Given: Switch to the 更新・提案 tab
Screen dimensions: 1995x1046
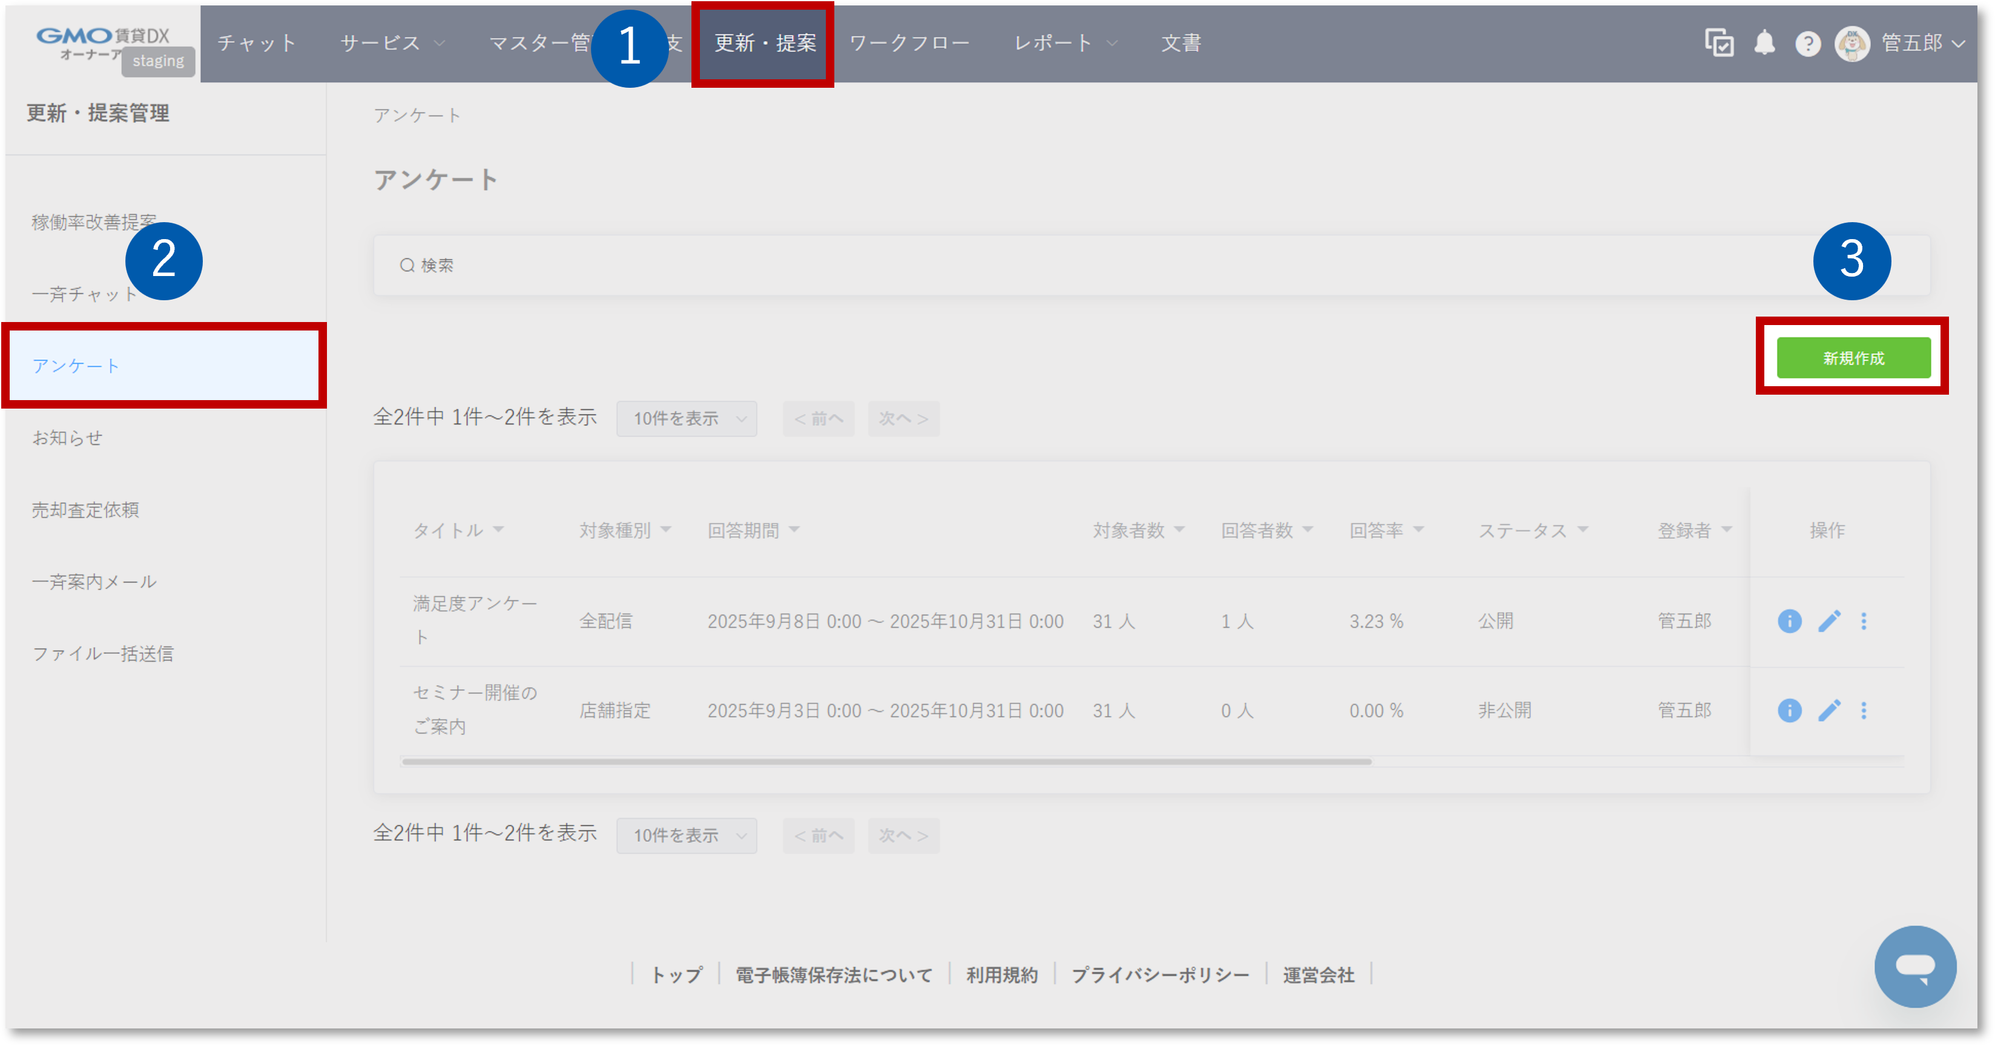Looking at the screenshot, I should [x=763, y=44].
